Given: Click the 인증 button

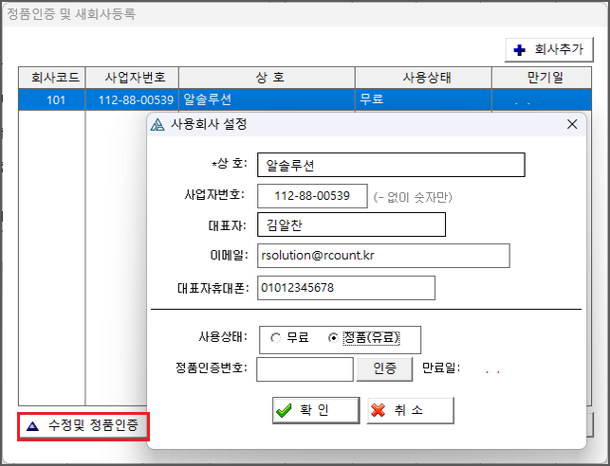Looking at the screenshot, I should point(385,369).
